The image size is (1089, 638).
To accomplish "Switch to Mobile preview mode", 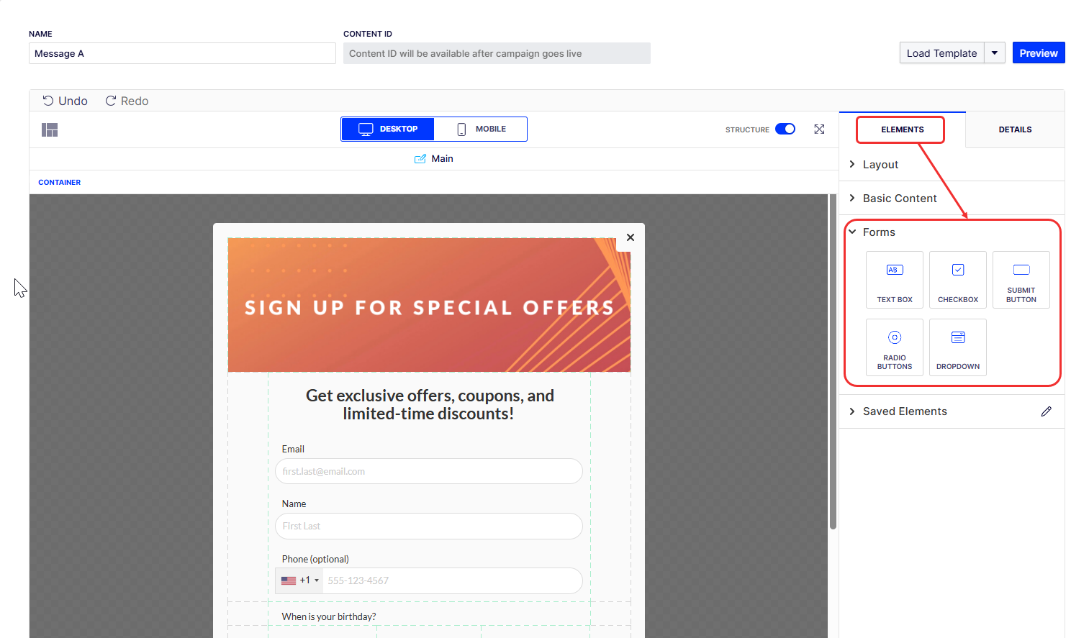I will coord(481,129).
